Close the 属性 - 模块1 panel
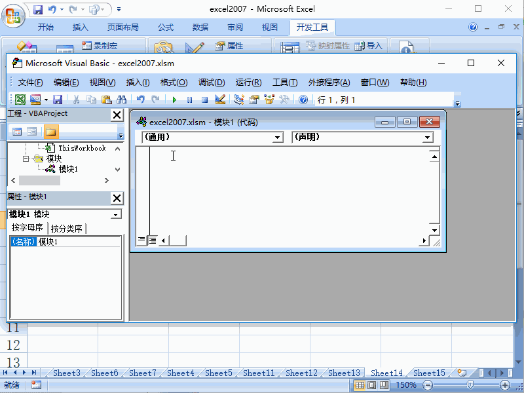Screen dimensions: 524x393 117,198
